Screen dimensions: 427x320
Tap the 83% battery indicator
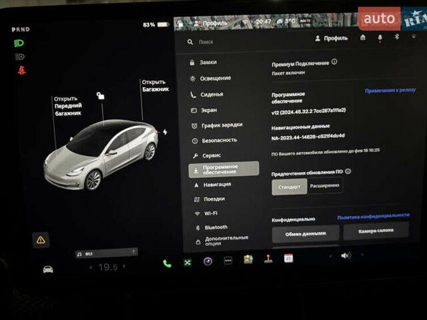pos(156,25)
